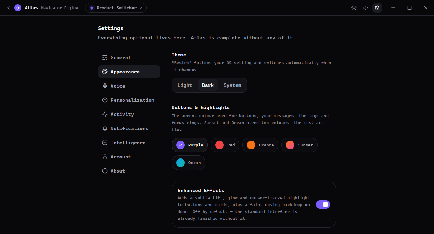Screen dimensions: 434x234
Task: Open the Activity label
Action: point(122,114)
